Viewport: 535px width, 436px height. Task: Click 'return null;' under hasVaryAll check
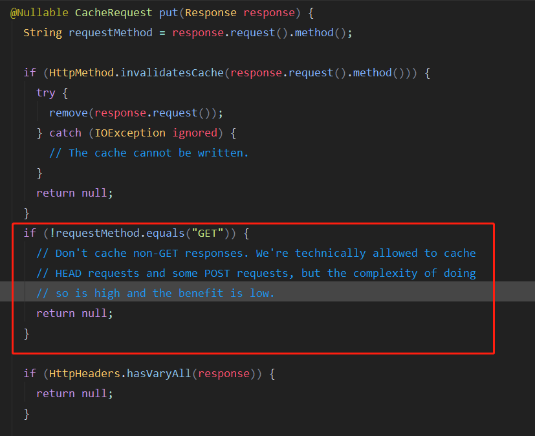[75, 394]
